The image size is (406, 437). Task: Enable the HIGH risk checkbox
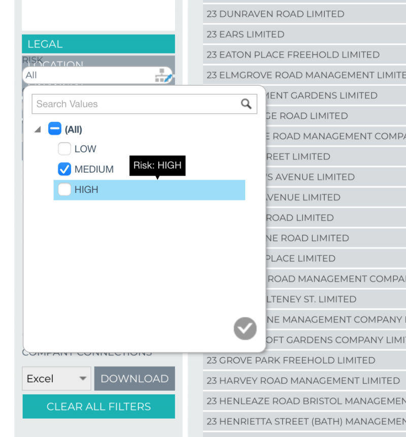pos(64,189)
